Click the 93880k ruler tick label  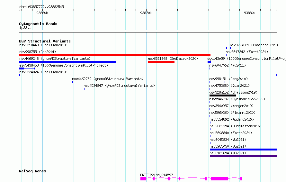coord(250,13)
